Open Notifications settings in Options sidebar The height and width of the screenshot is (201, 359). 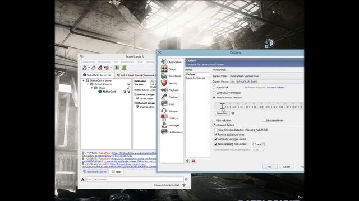[x=172, y=132]
